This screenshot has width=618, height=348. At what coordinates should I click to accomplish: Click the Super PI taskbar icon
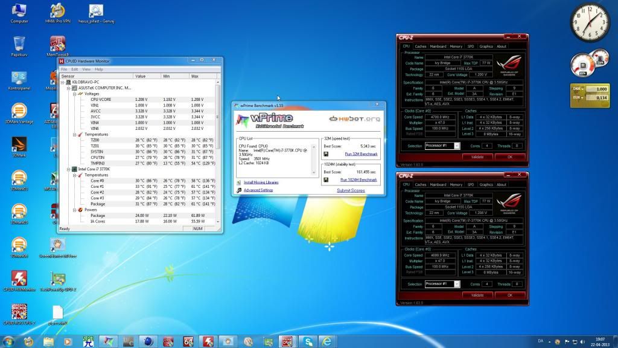(88, 341)
